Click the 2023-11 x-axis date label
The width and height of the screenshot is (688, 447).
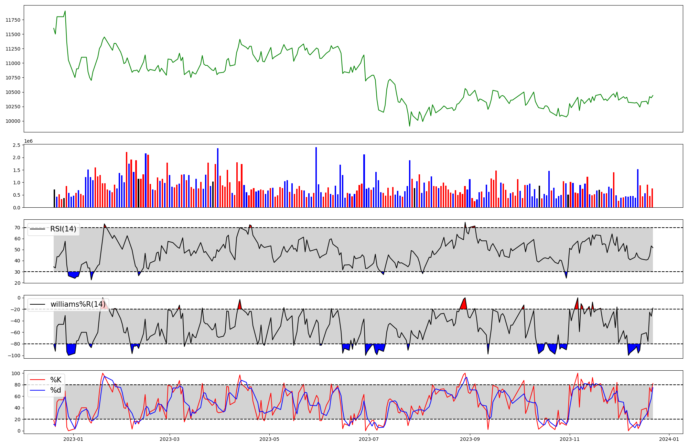[x=570, y=439]
